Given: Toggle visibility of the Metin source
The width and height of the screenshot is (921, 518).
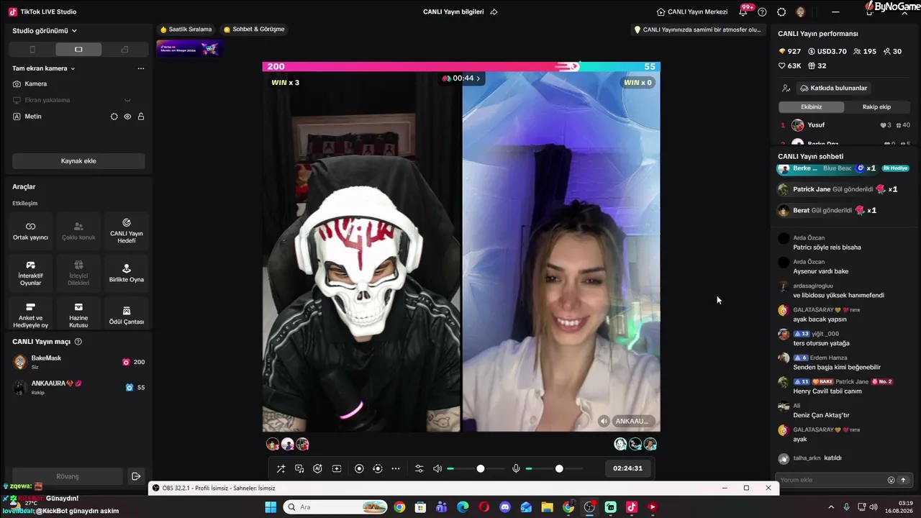Looking at the screenshot, I should [127, 117].
